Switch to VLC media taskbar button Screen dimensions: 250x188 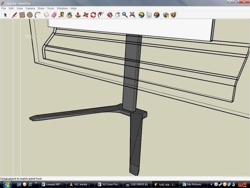pyautogui.click(x=80, y=185)
